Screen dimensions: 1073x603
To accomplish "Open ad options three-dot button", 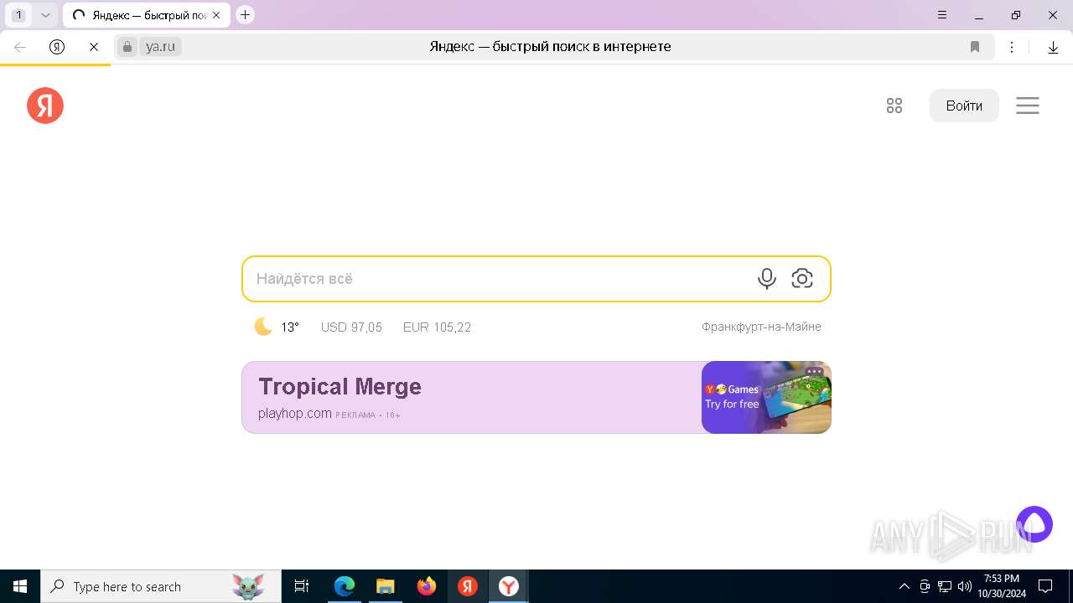I will 814,372.
